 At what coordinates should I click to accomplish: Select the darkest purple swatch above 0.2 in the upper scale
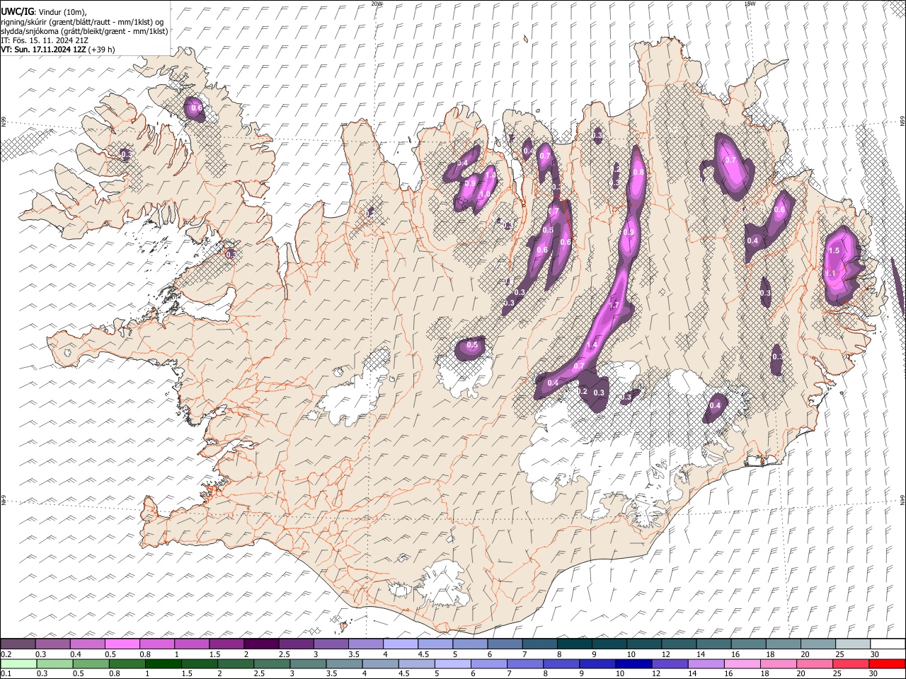(x=18, y=644)
